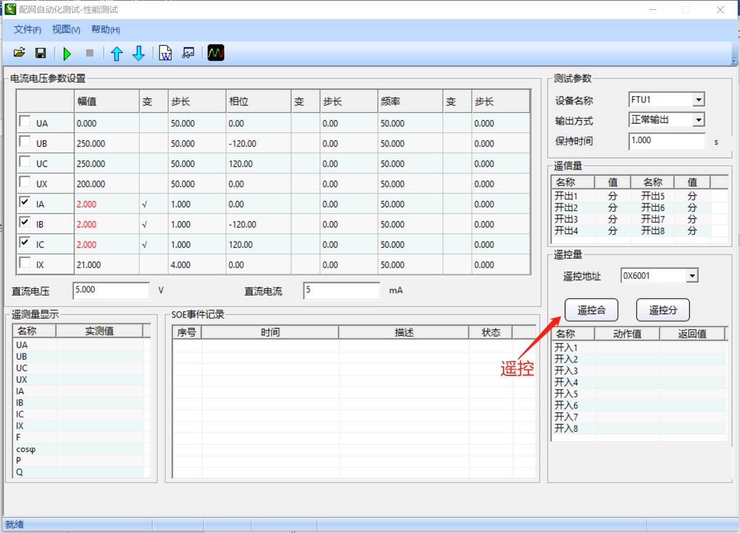Tick the IX channel checkbox
Viewport: 740px width, 533px height.
[x=25, y=263]
